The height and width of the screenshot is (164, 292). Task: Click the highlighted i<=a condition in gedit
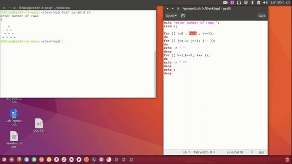click(193, 33)
